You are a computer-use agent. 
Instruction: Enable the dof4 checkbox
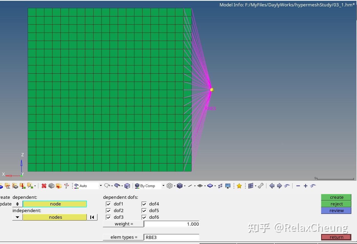tap(144, 204)
